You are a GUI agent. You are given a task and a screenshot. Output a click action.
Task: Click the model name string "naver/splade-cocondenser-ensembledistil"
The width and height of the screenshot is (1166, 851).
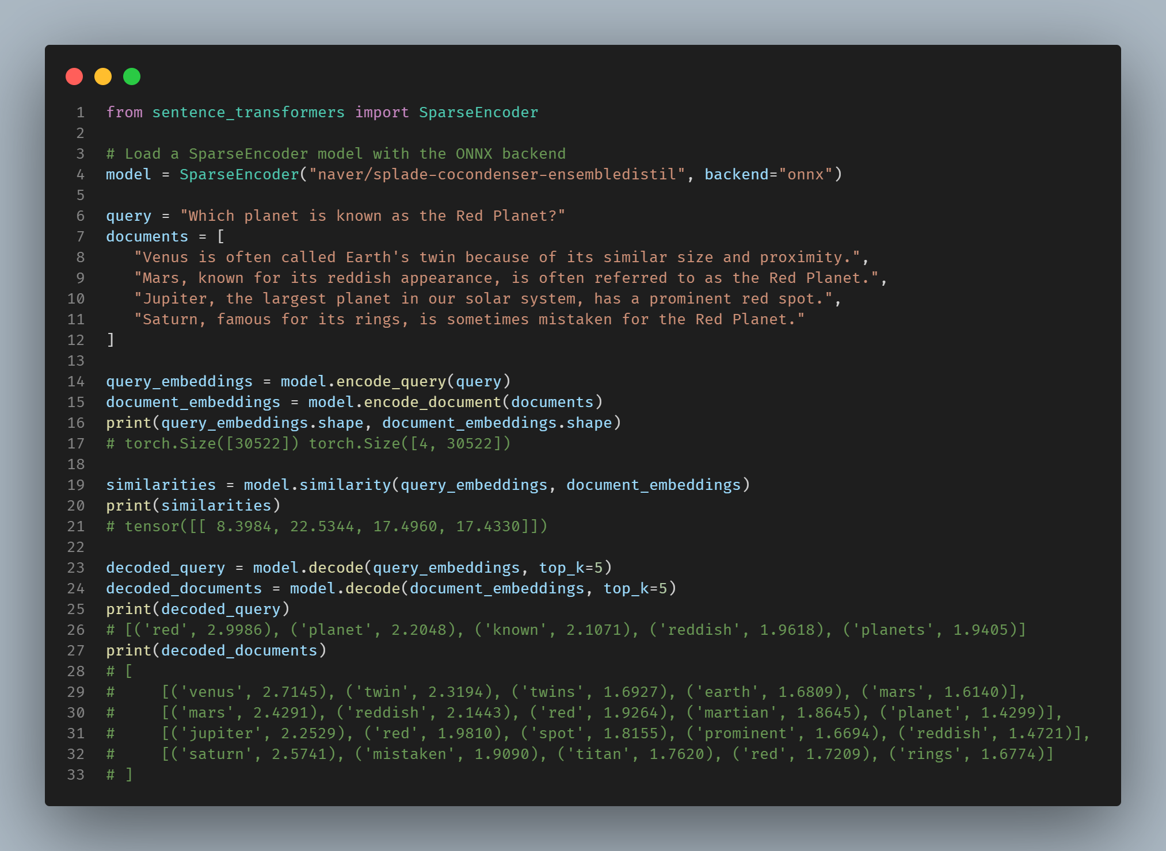click(497, 174)
